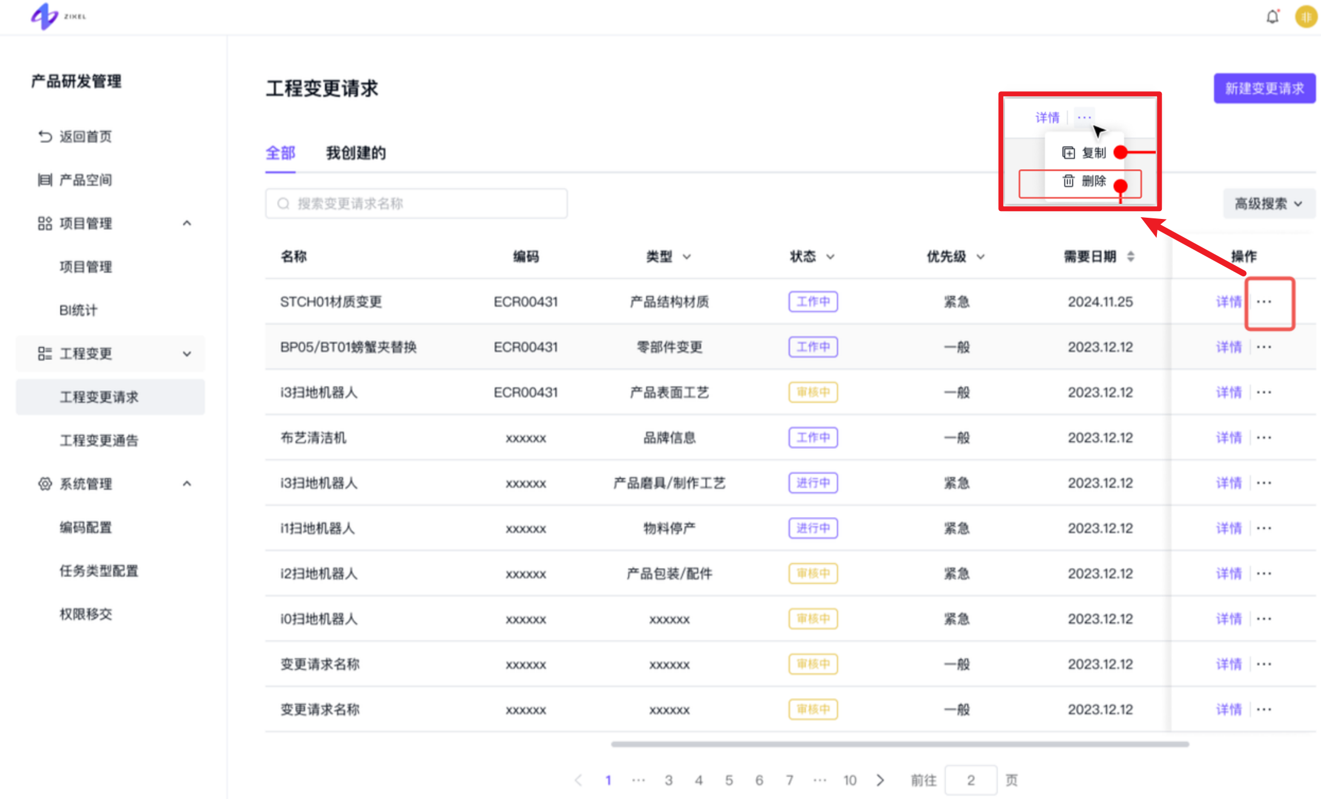The height and width of the screenshot is (799, 1321).
Task: Open the notification bell
Action: click(x=1273, y=16)
